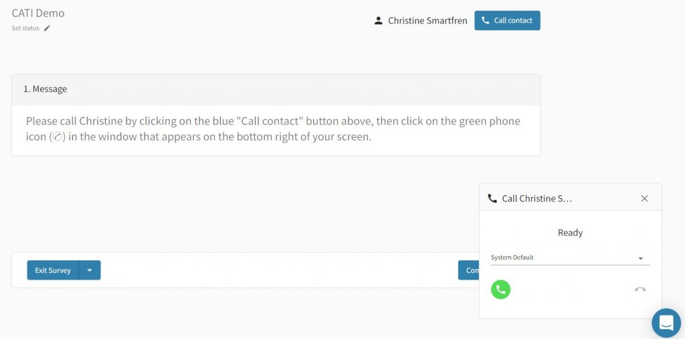Click the CATI Demo survey title
Image resolution: width=685 pixels, height=339 pixels.
click(38, 13)
